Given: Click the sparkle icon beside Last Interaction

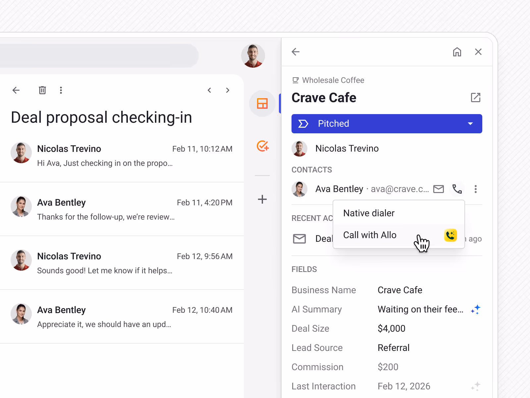Looking at the screenshot, I should 476,386.
